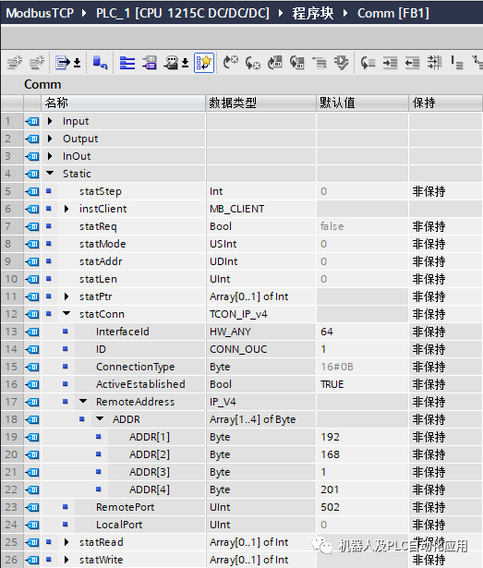Click the decrease indent toolbar icon
This screenshot has width=483, height=568.
(412, 63)
